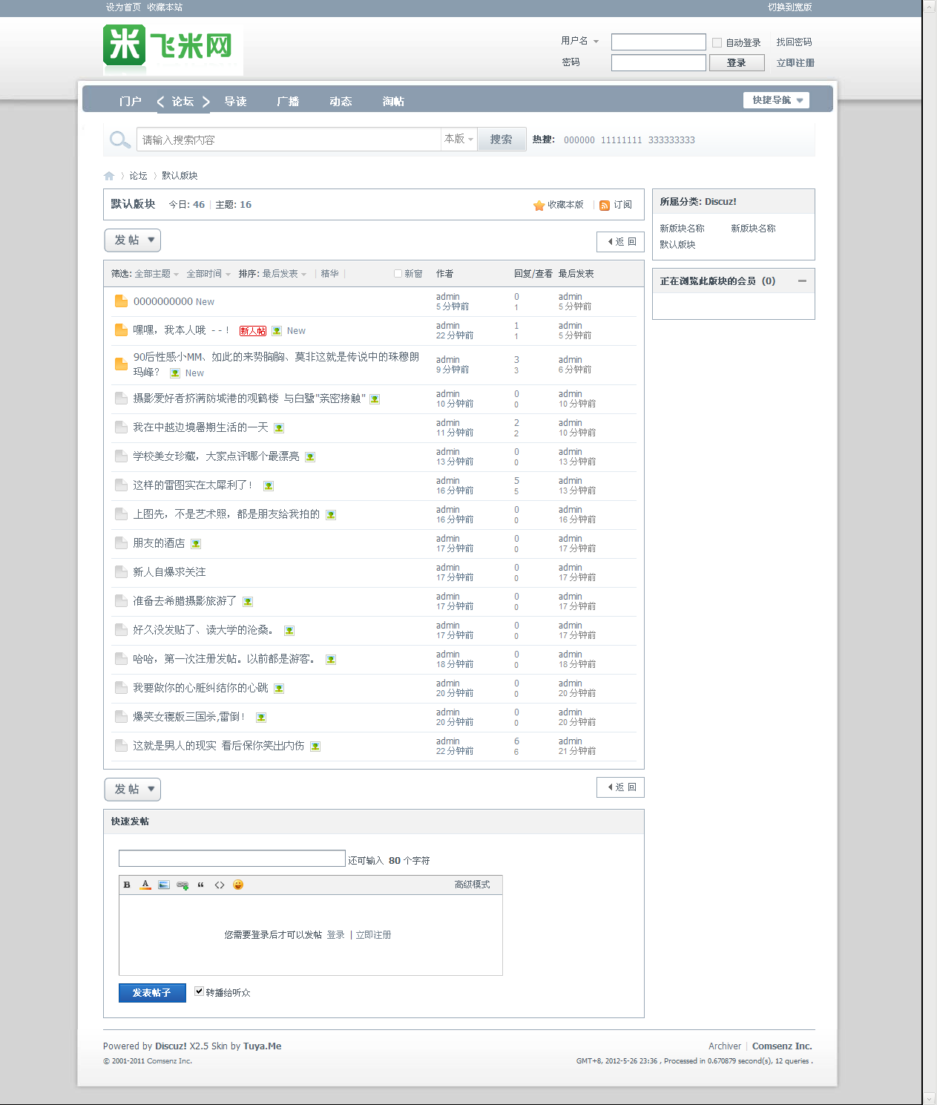Toggle bold formatting in quick post editor
This screenshot has width=937, height=1105.
coord(127,885)
